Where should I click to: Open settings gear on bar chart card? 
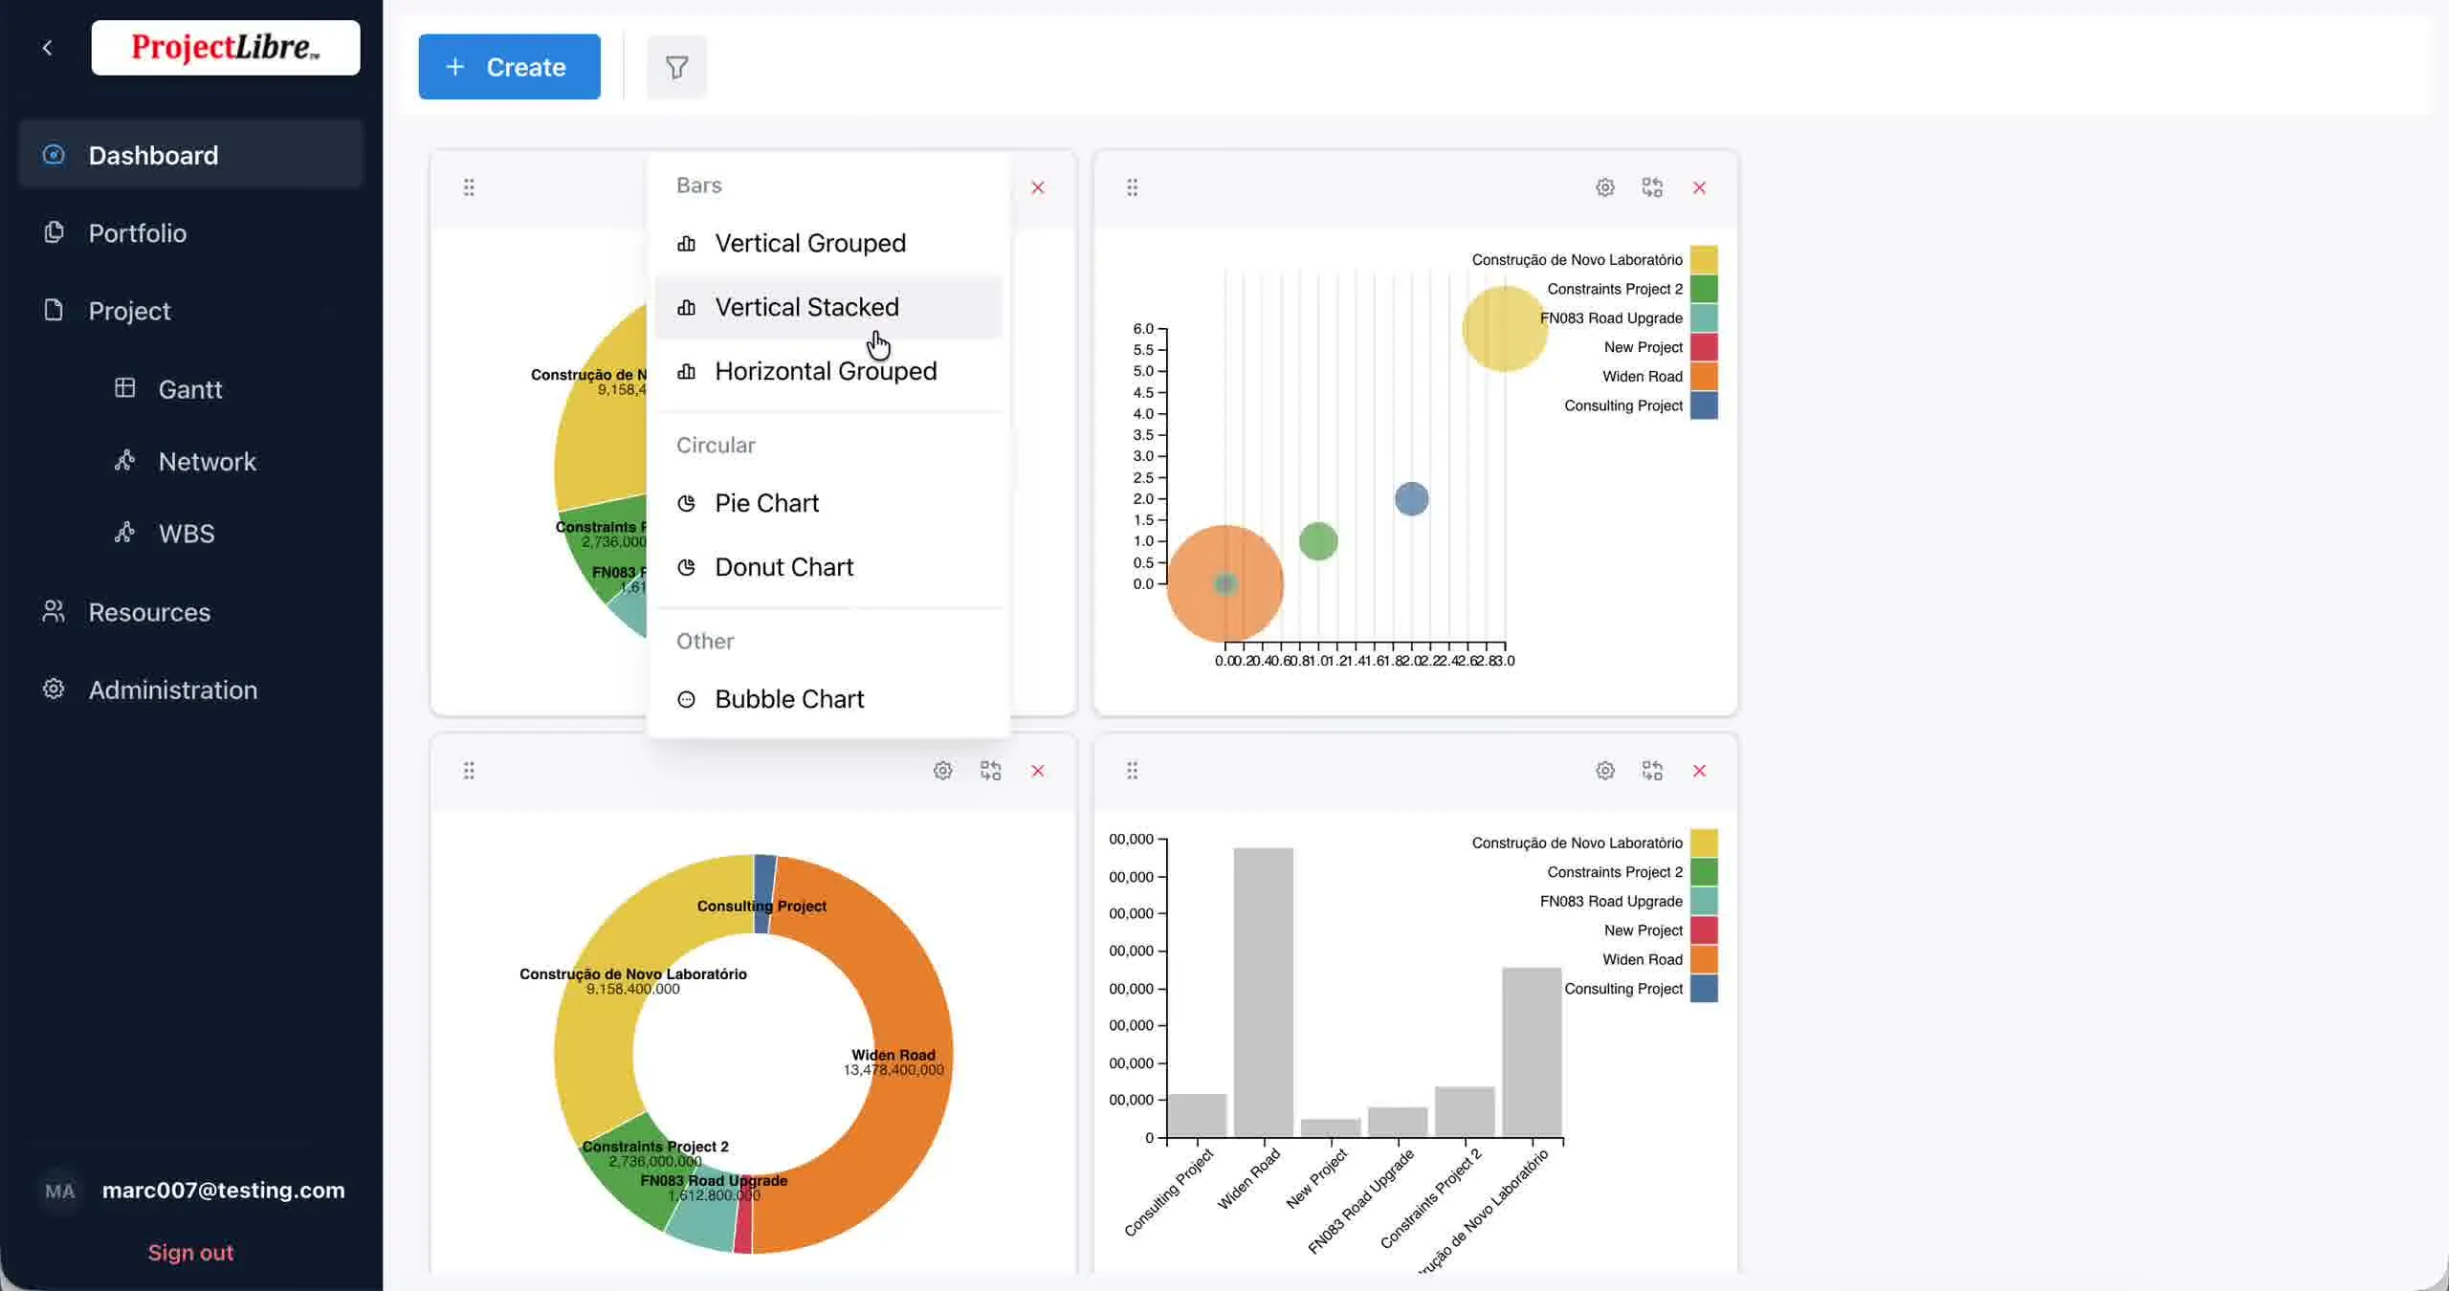1605,771
